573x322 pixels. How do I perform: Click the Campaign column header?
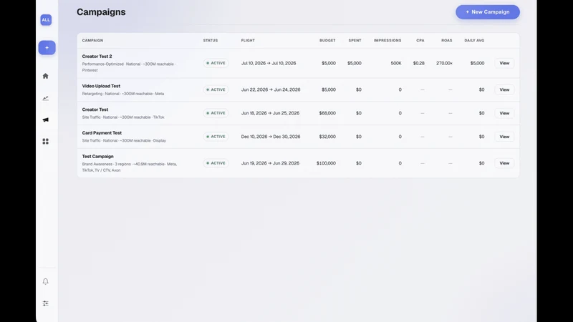pos(92,41)
